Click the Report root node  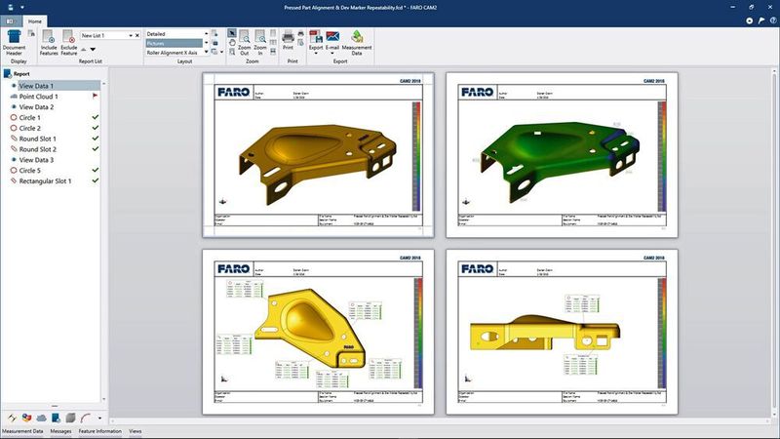(21, 74)
